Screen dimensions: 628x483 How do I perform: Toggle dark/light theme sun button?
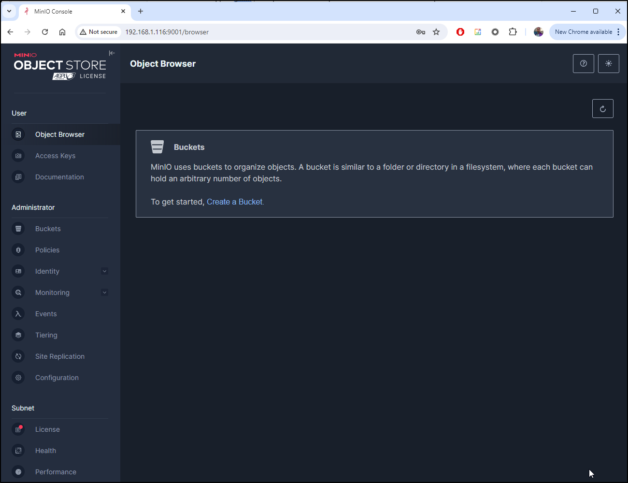tap(609, 63)
